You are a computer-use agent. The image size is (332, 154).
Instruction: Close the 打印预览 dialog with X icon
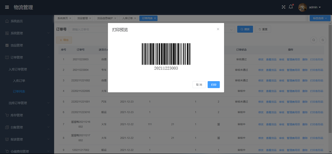point(218,29)
